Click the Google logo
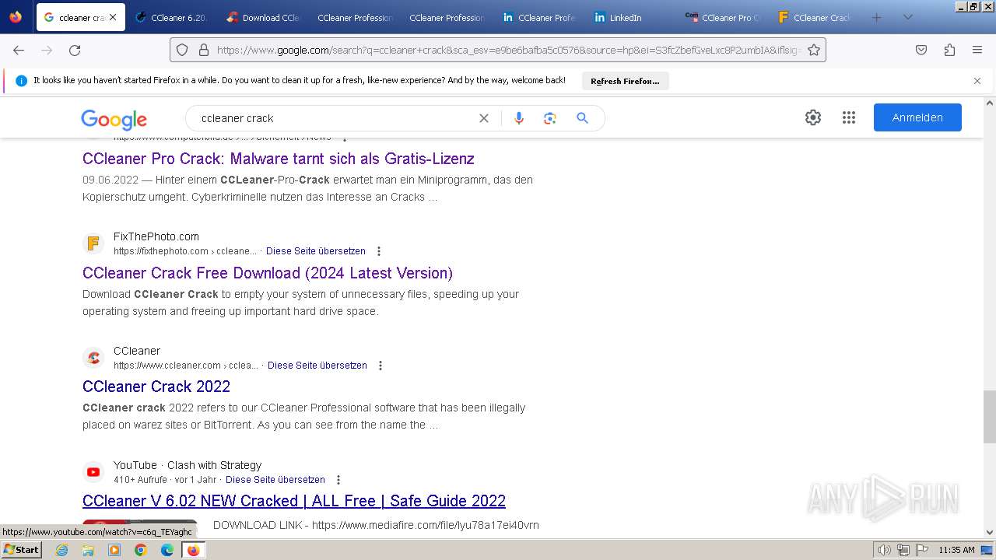The width and height of the screenshot is (996, 560). [x=114, y=119]
